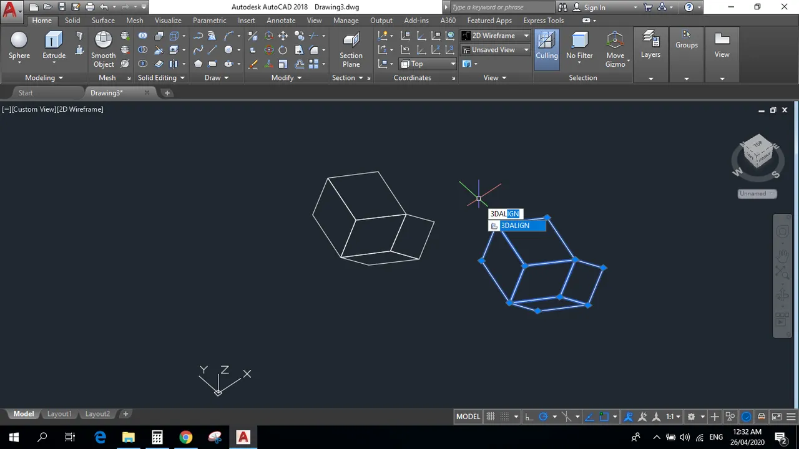The height and width of the screenshot is (449, 799).
Task: Click the 3D Rotate gizmo icon
Action: (x=269, y=50)
